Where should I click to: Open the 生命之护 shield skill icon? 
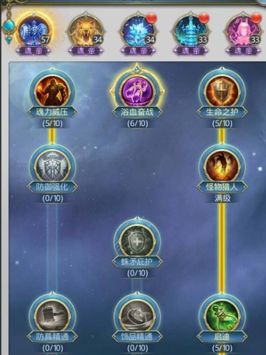222,92
